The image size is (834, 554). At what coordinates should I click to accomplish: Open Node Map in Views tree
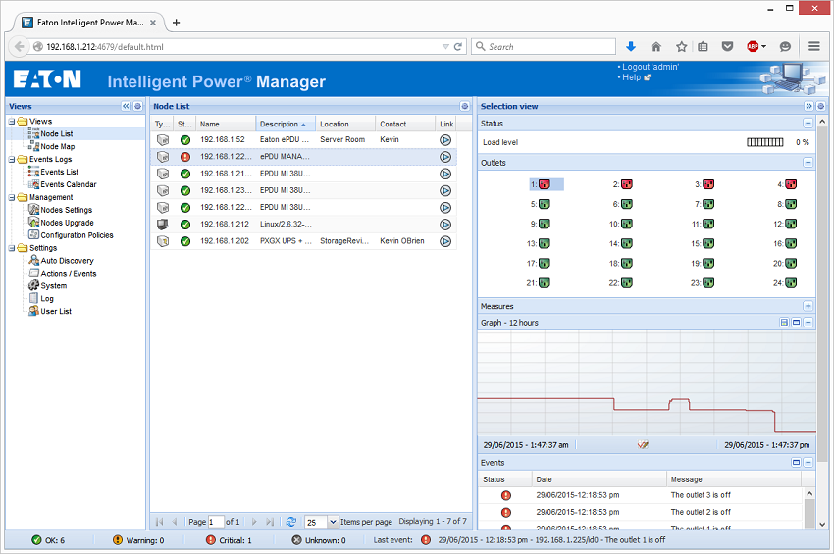(x=58, y=147)
